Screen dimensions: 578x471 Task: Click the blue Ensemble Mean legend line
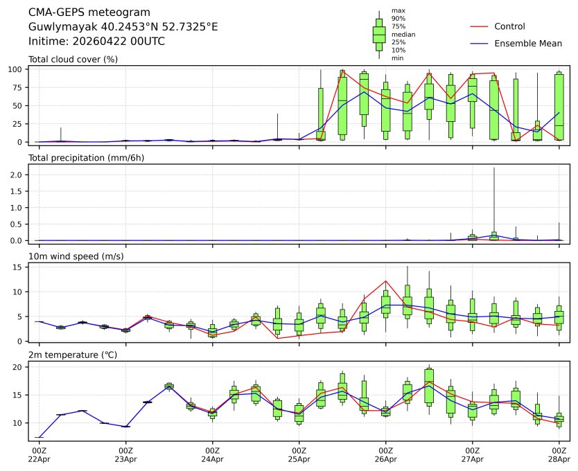[x=480, y=44]
